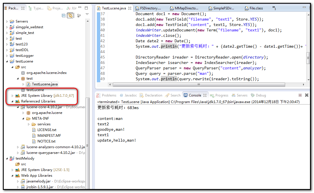Viewport: 314px width, 193px height.
Task: Collapse the META-INF folder
Action: [23, 118]
